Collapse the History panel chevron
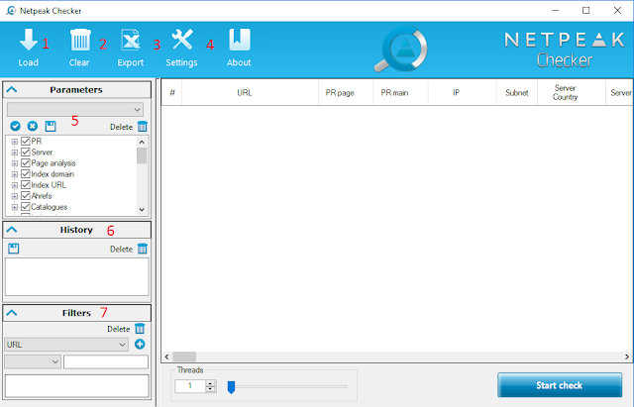 click(x=12, y=229)
